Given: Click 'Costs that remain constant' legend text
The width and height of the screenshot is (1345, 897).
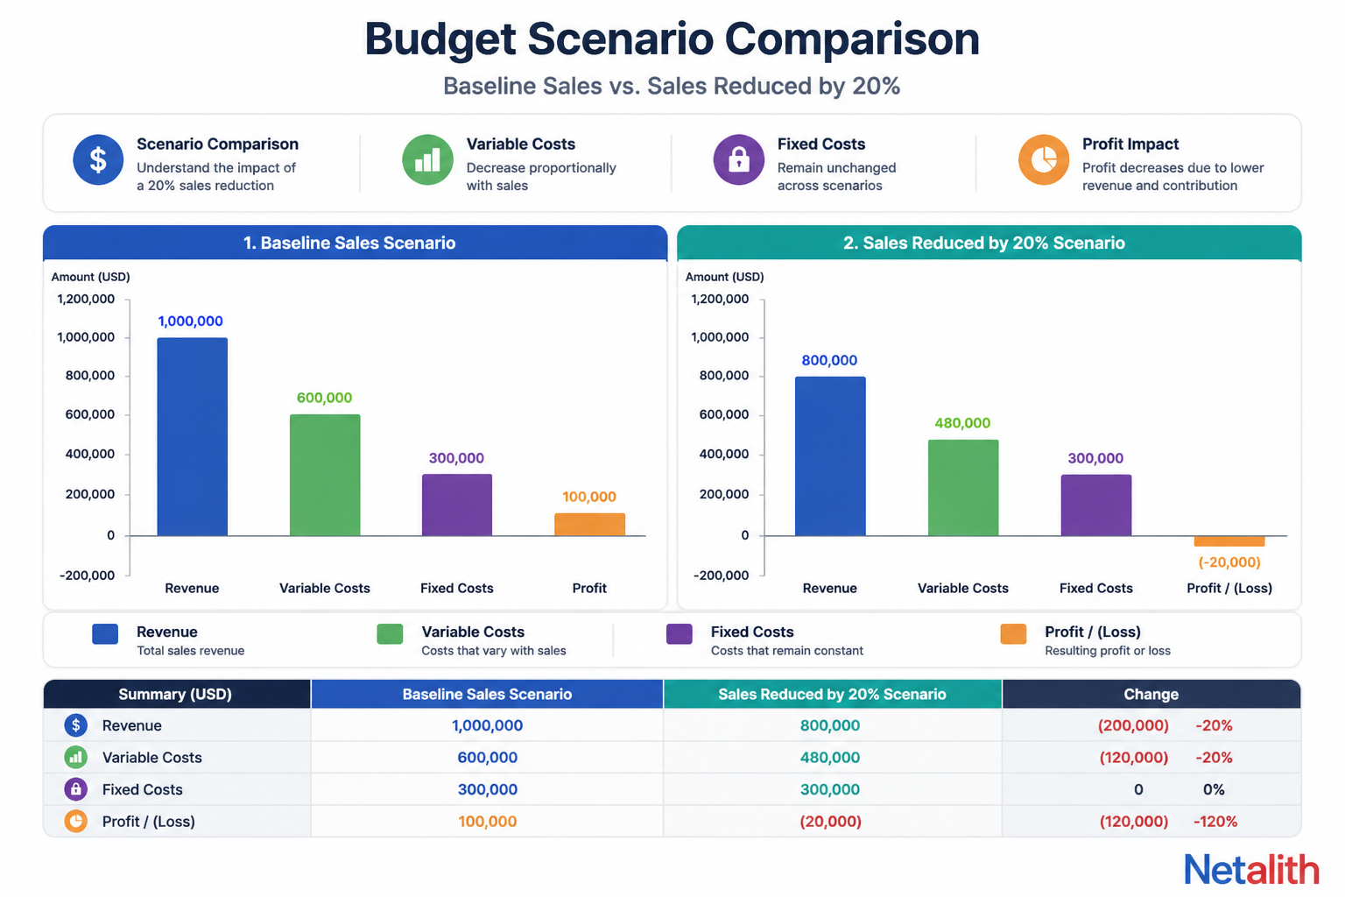Looking at the screenshot, I should 787,651.
